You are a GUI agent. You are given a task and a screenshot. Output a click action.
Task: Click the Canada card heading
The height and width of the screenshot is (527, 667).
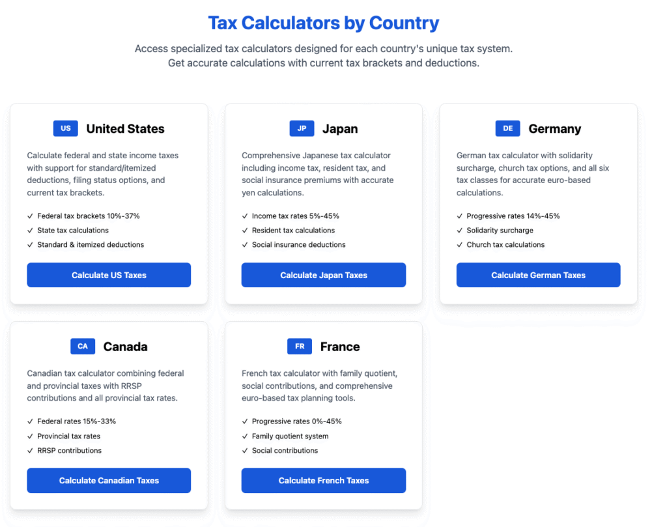(x=125, y=347)
